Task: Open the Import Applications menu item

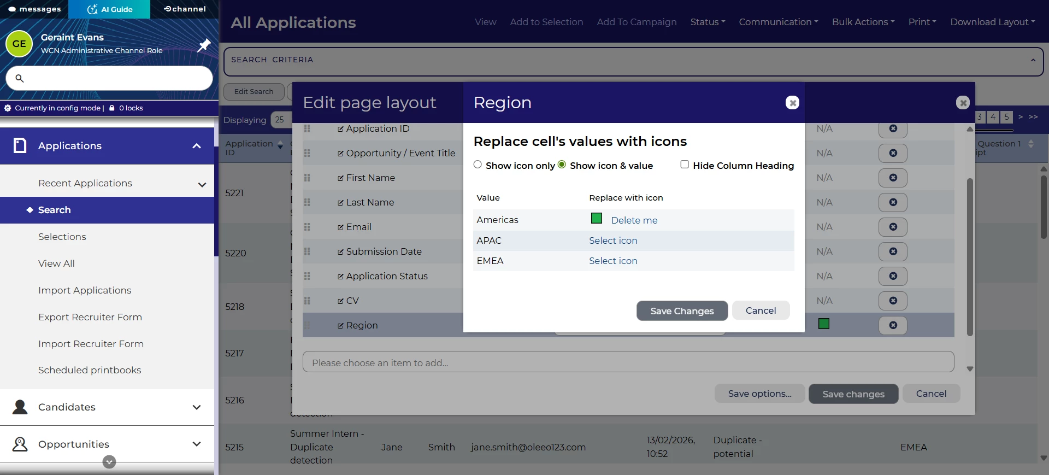Action: 85,290
